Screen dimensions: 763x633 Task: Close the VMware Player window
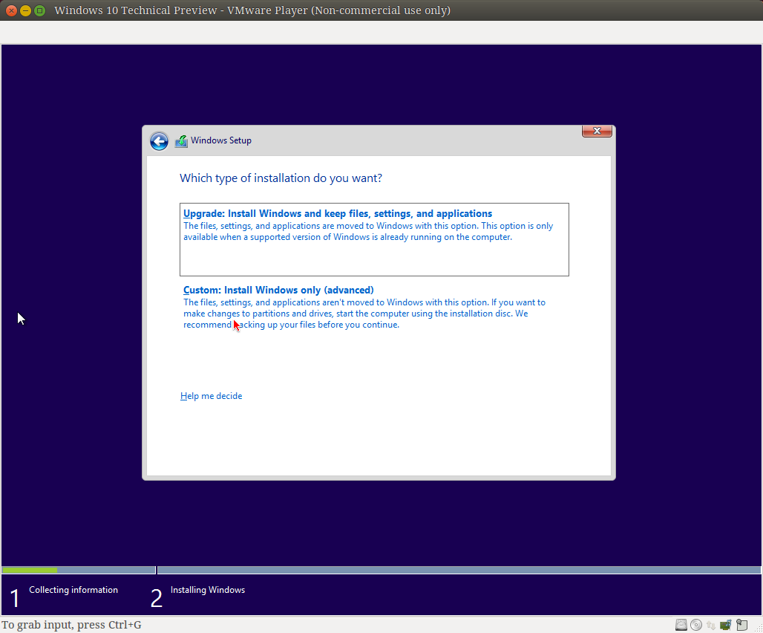click(11, 10)
